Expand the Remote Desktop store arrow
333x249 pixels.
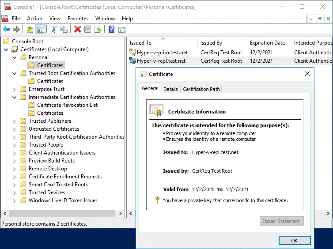(x=15, y=169)
